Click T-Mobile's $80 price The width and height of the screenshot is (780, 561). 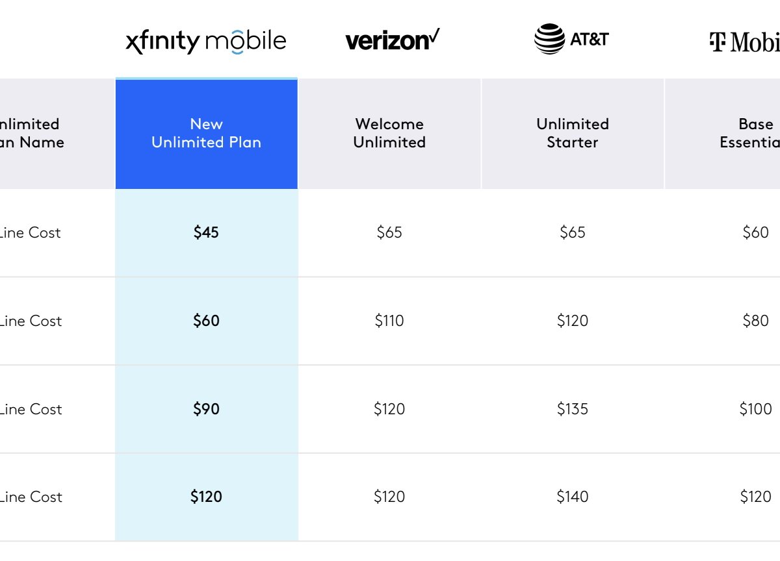coord(755,321)
